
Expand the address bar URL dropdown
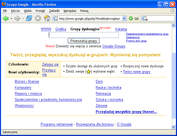[x=124, y=18]
